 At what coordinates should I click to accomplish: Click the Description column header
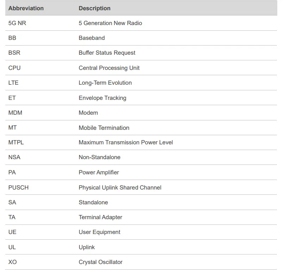tap(94, 8)
